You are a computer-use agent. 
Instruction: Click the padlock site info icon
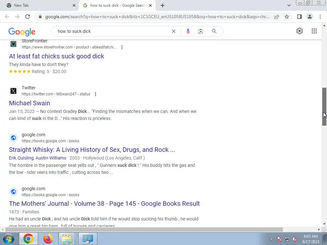click(x=40, y=17)
